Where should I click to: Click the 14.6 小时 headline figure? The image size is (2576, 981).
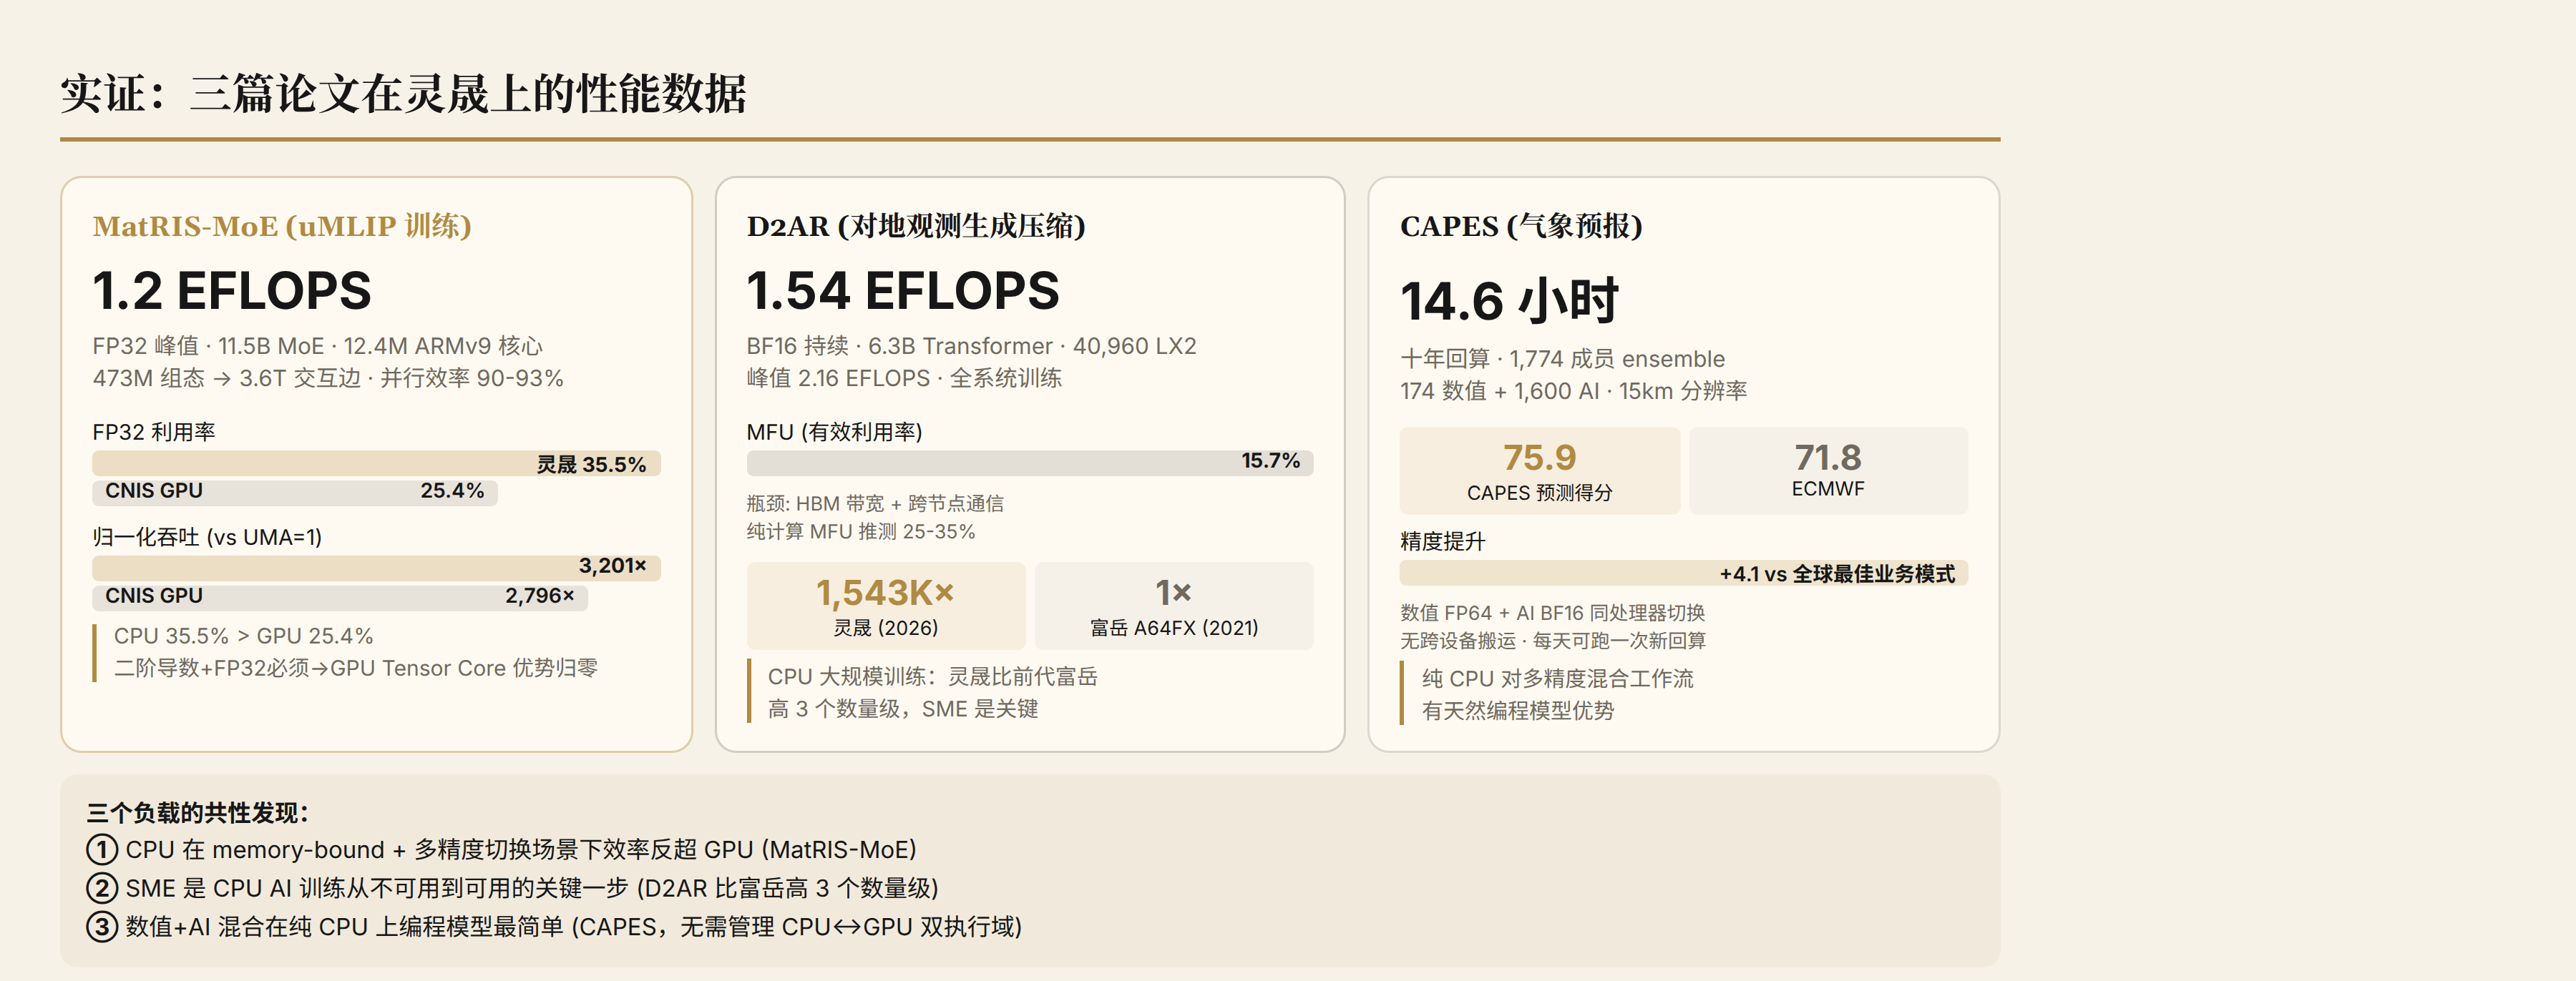(1509, 301)
